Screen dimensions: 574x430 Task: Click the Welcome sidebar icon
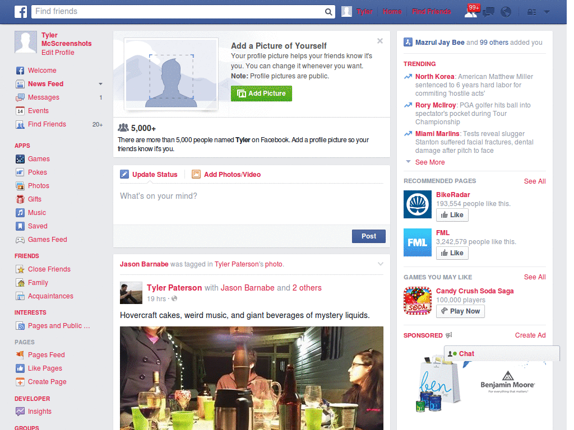[x=20, y=71]
